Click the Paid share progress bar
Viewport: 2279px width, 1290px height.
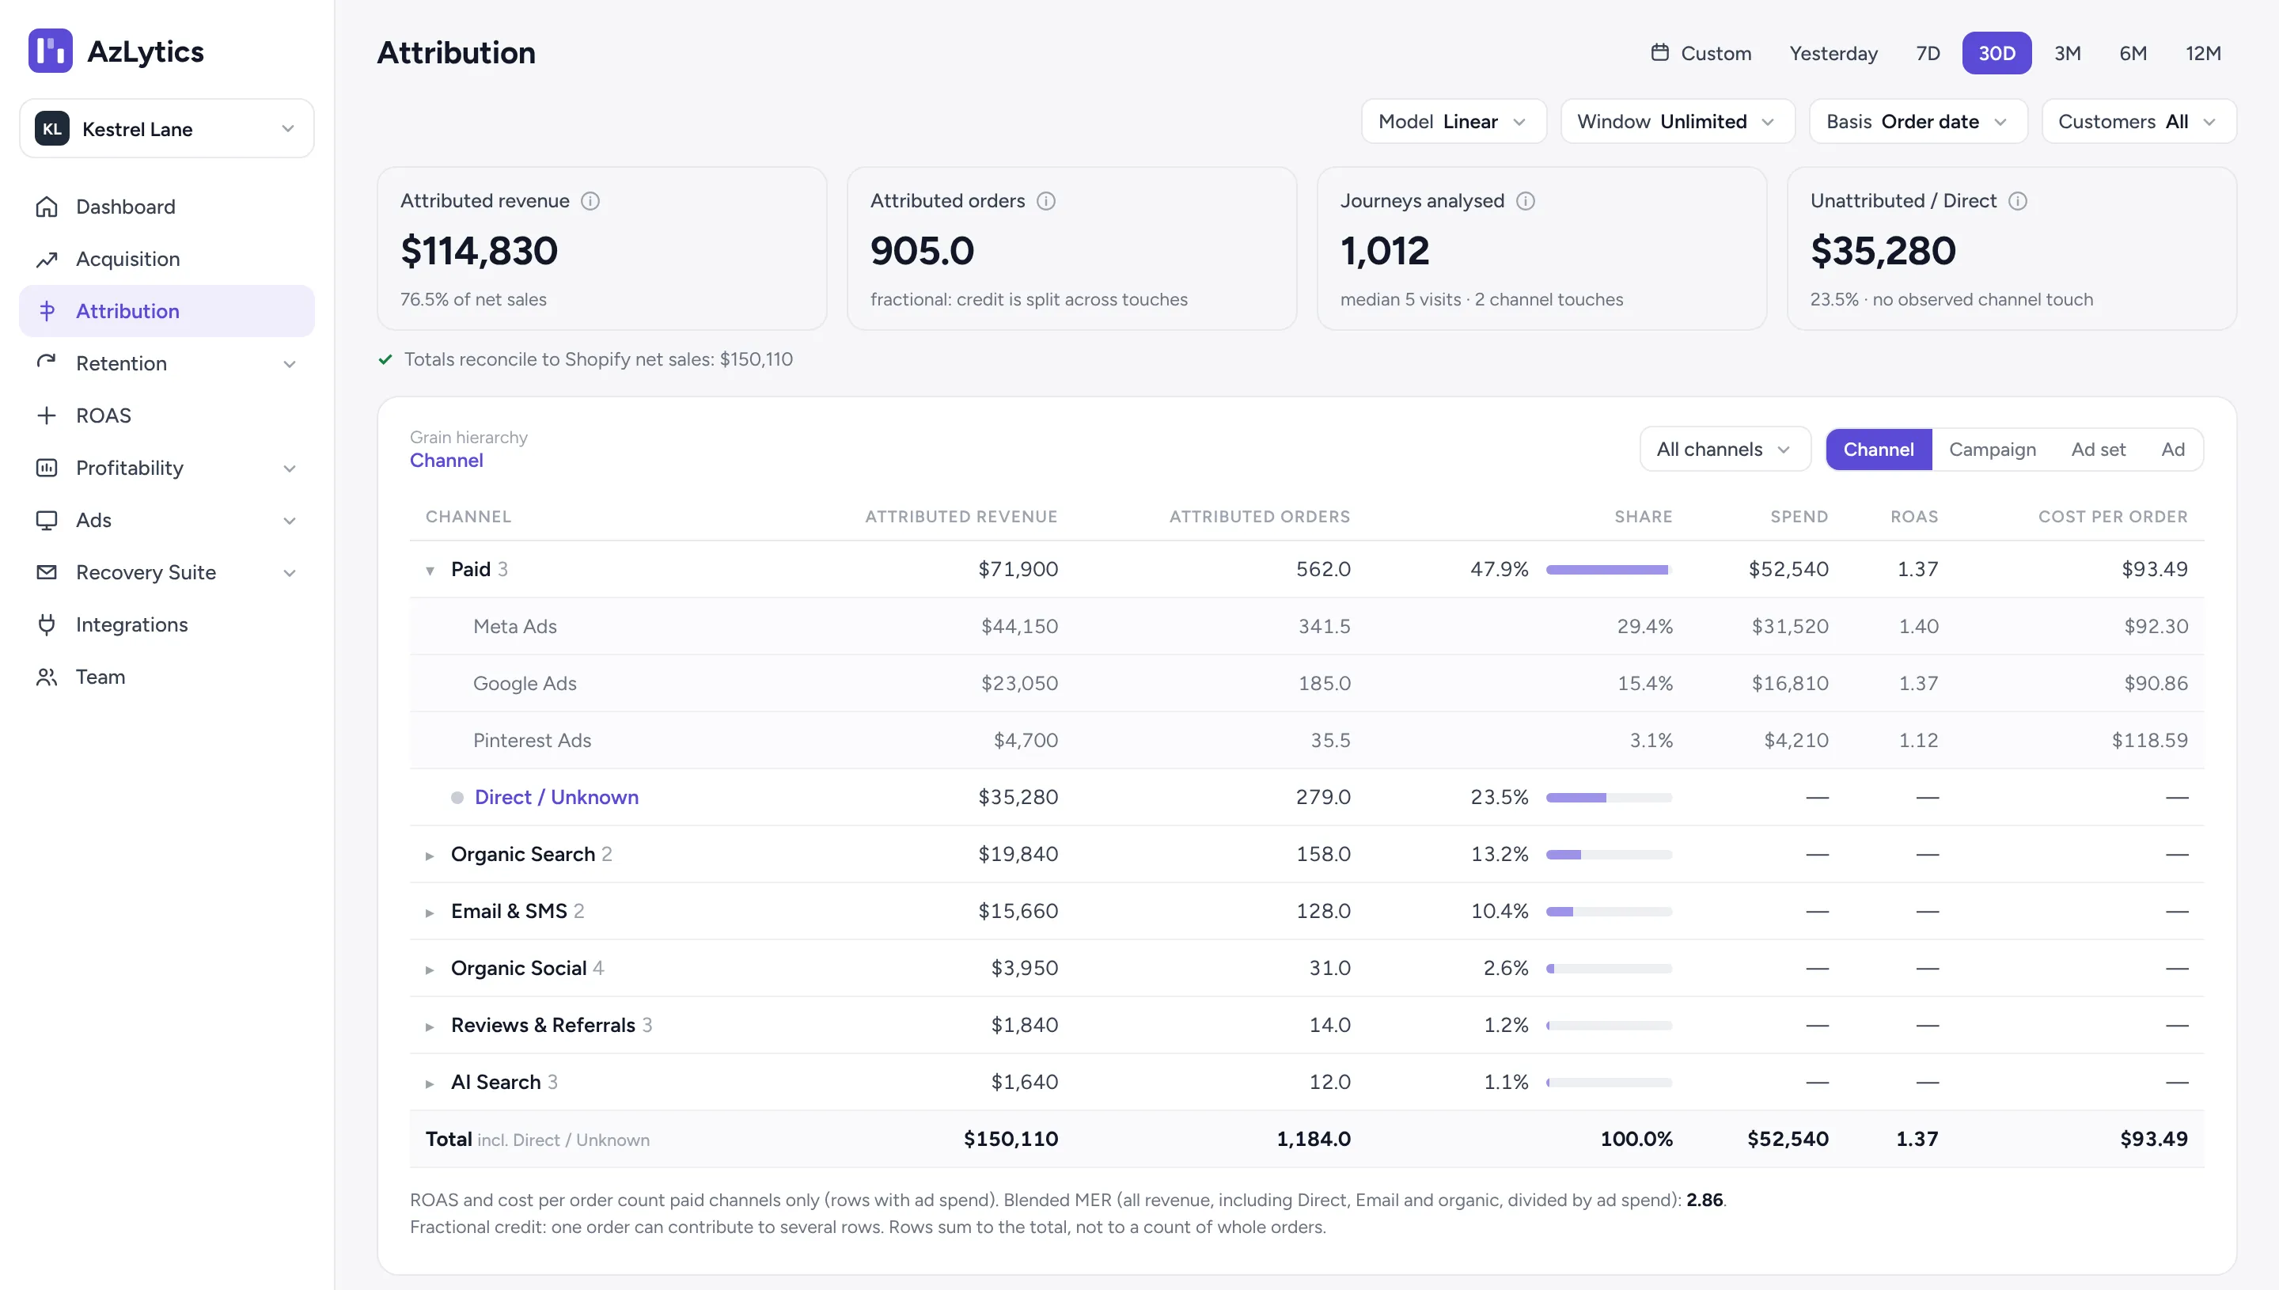[x=1609, y=570]
